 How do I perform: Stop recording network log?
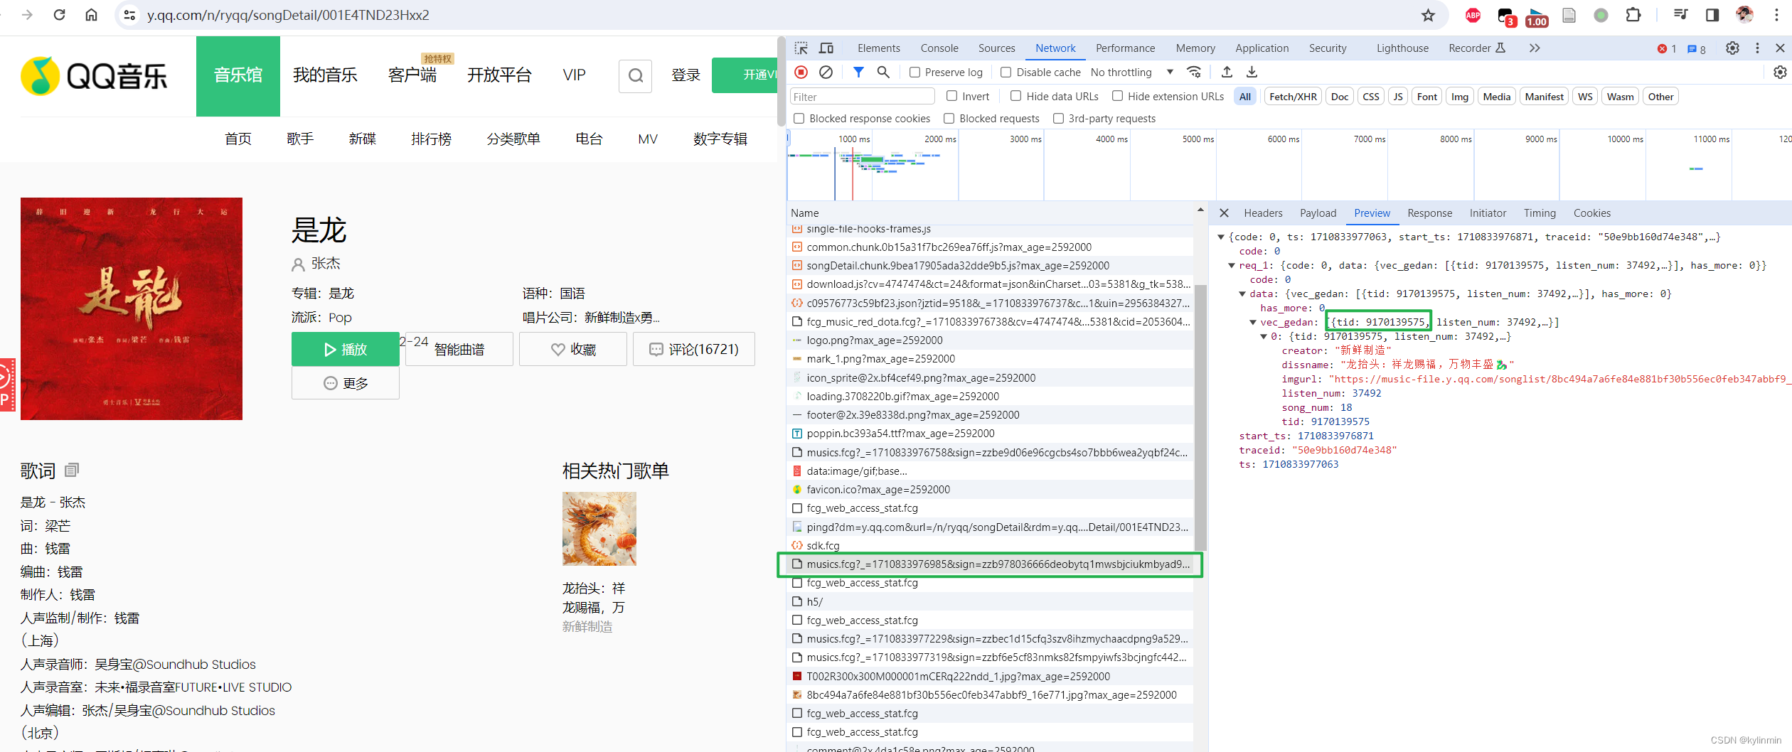click(801, 72)
